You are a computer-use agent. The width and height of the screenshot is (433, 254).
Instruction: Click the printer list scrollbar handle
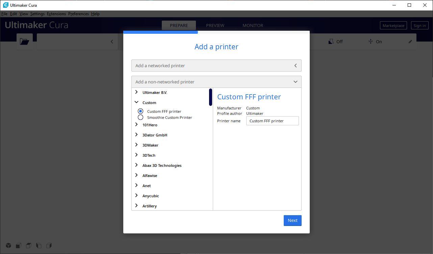pos(210,97)
